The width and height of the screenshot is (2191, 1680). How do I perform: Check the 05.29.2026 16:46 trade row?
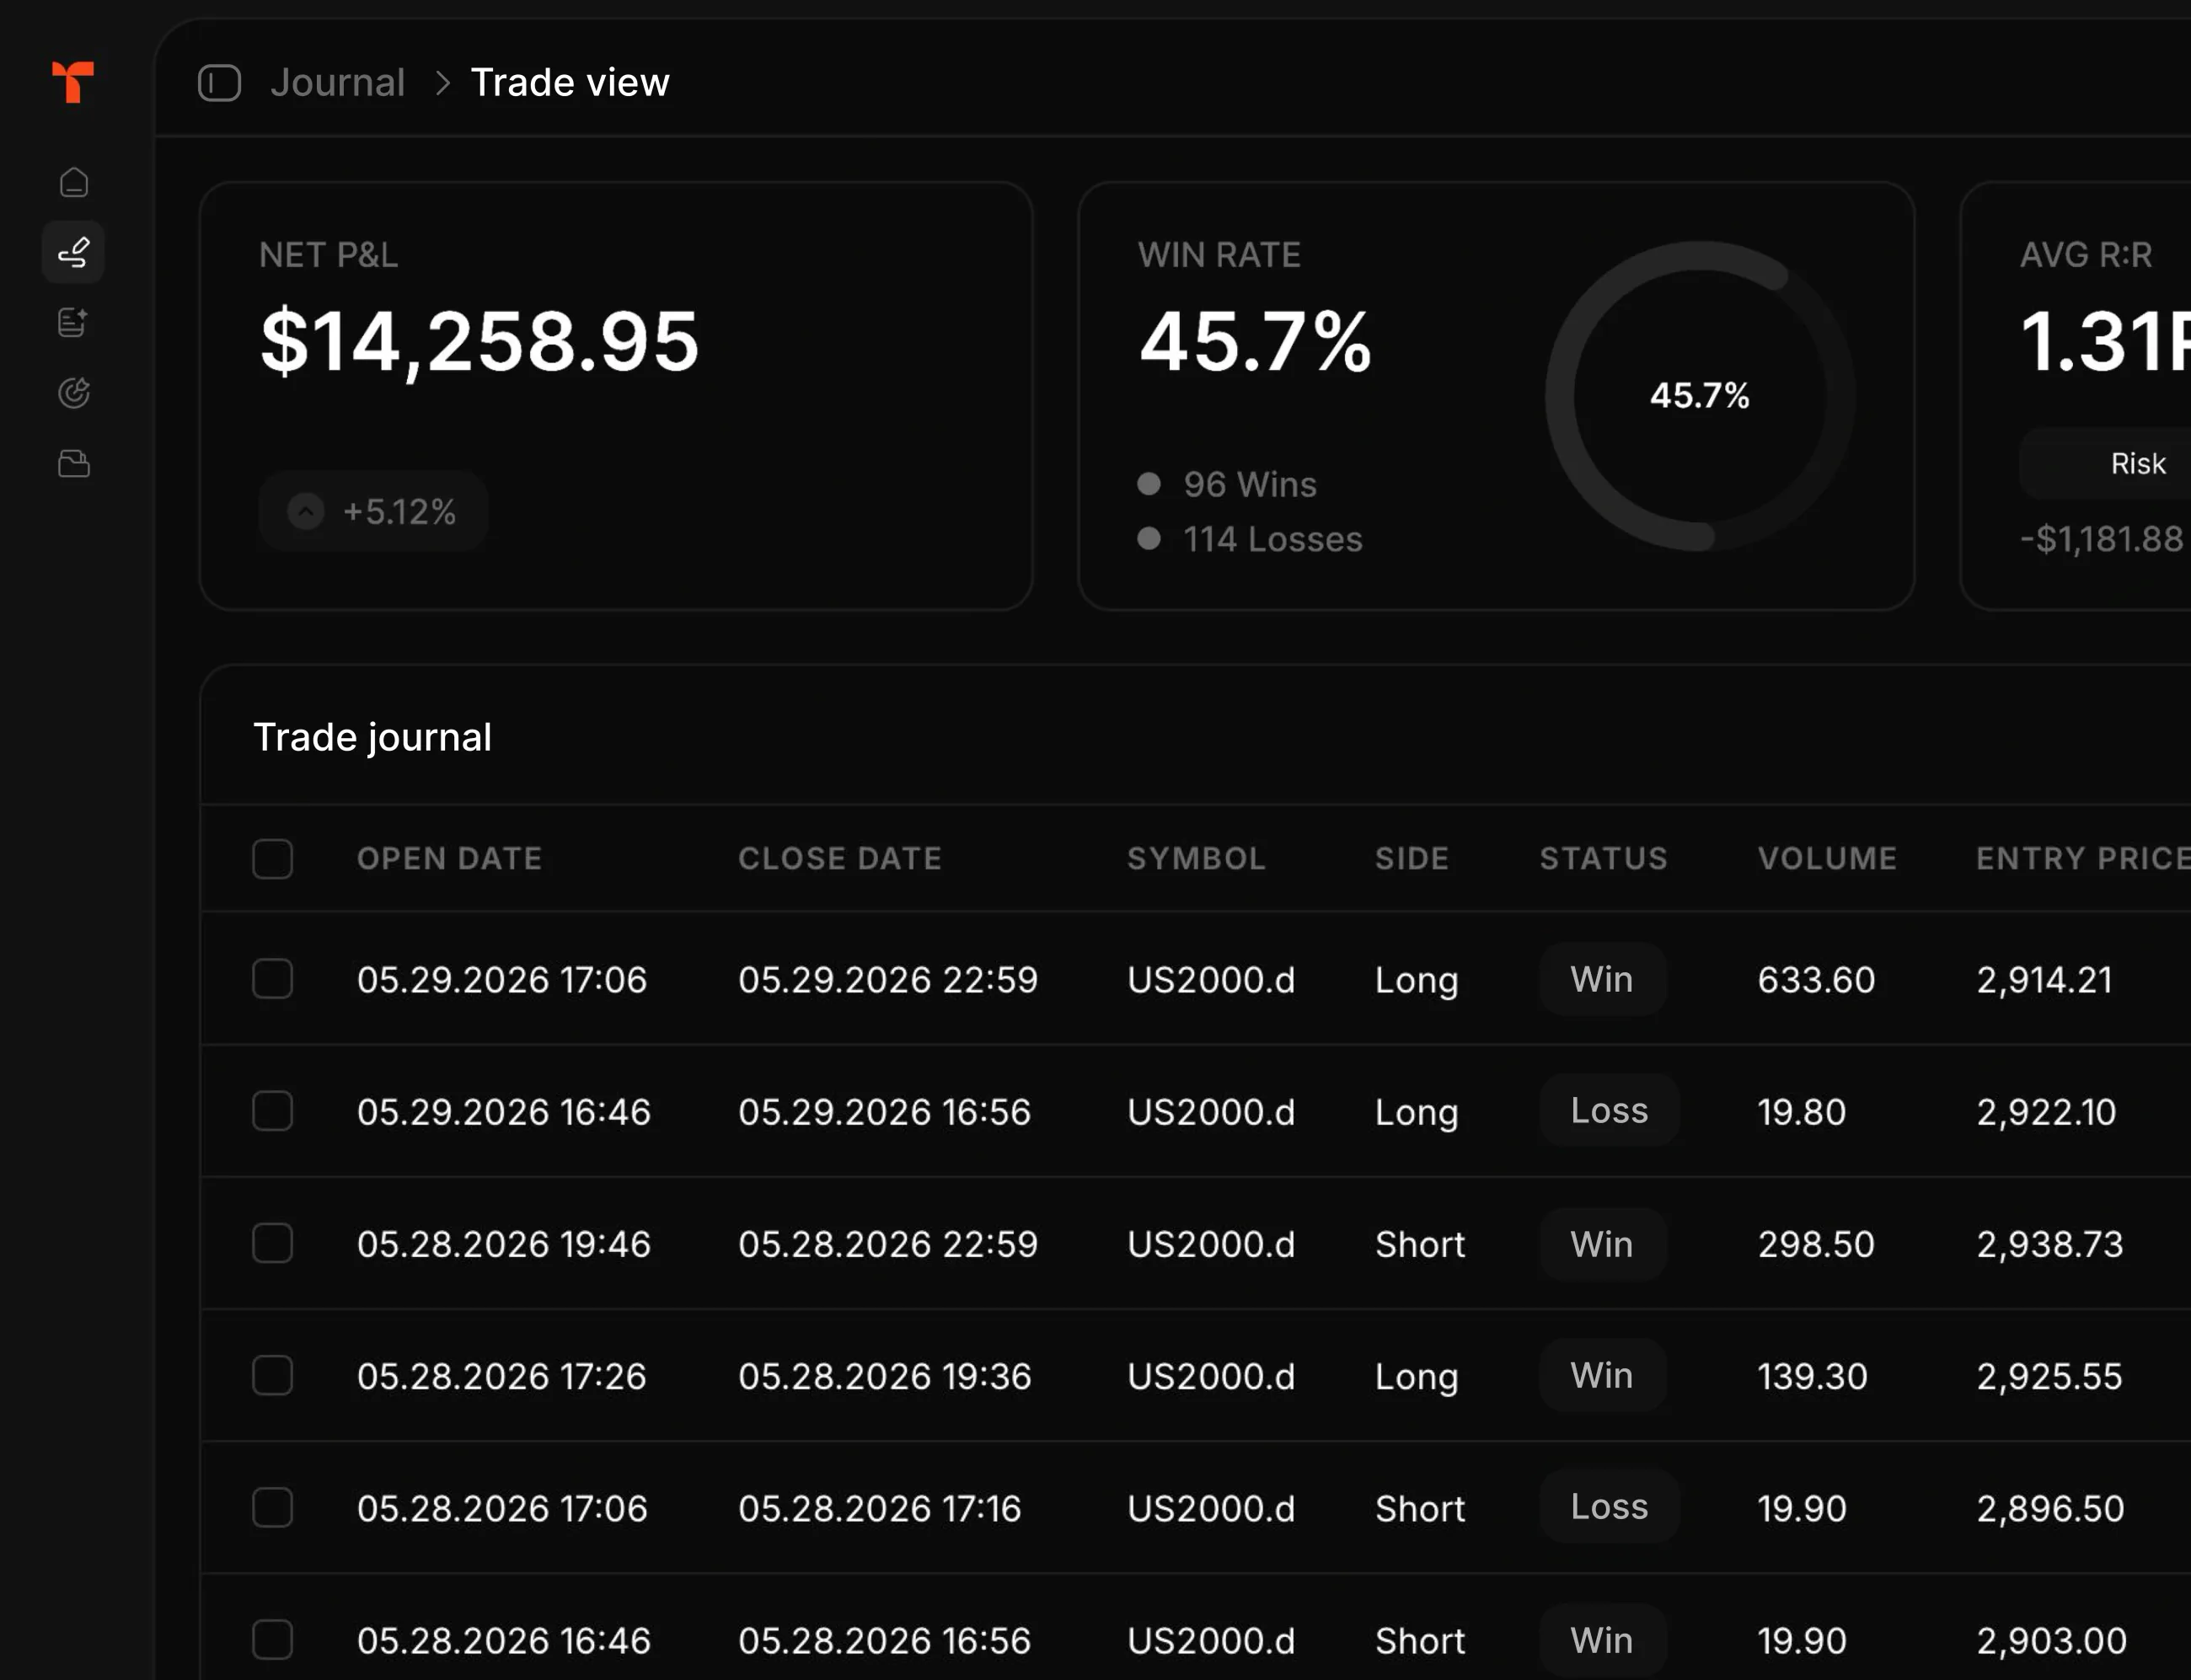273,1111
